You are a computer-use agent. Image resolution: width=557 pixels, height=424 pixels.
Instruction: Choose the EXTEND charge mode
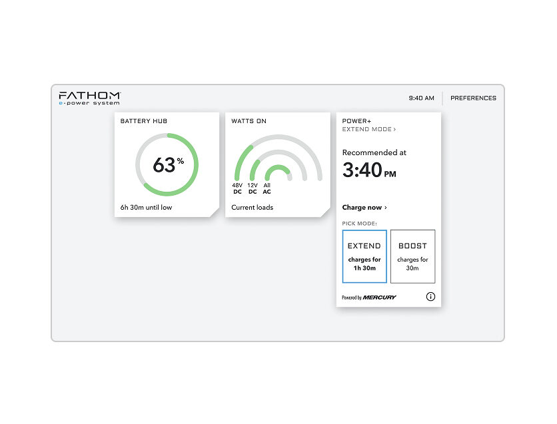click(x=364, y=256)
